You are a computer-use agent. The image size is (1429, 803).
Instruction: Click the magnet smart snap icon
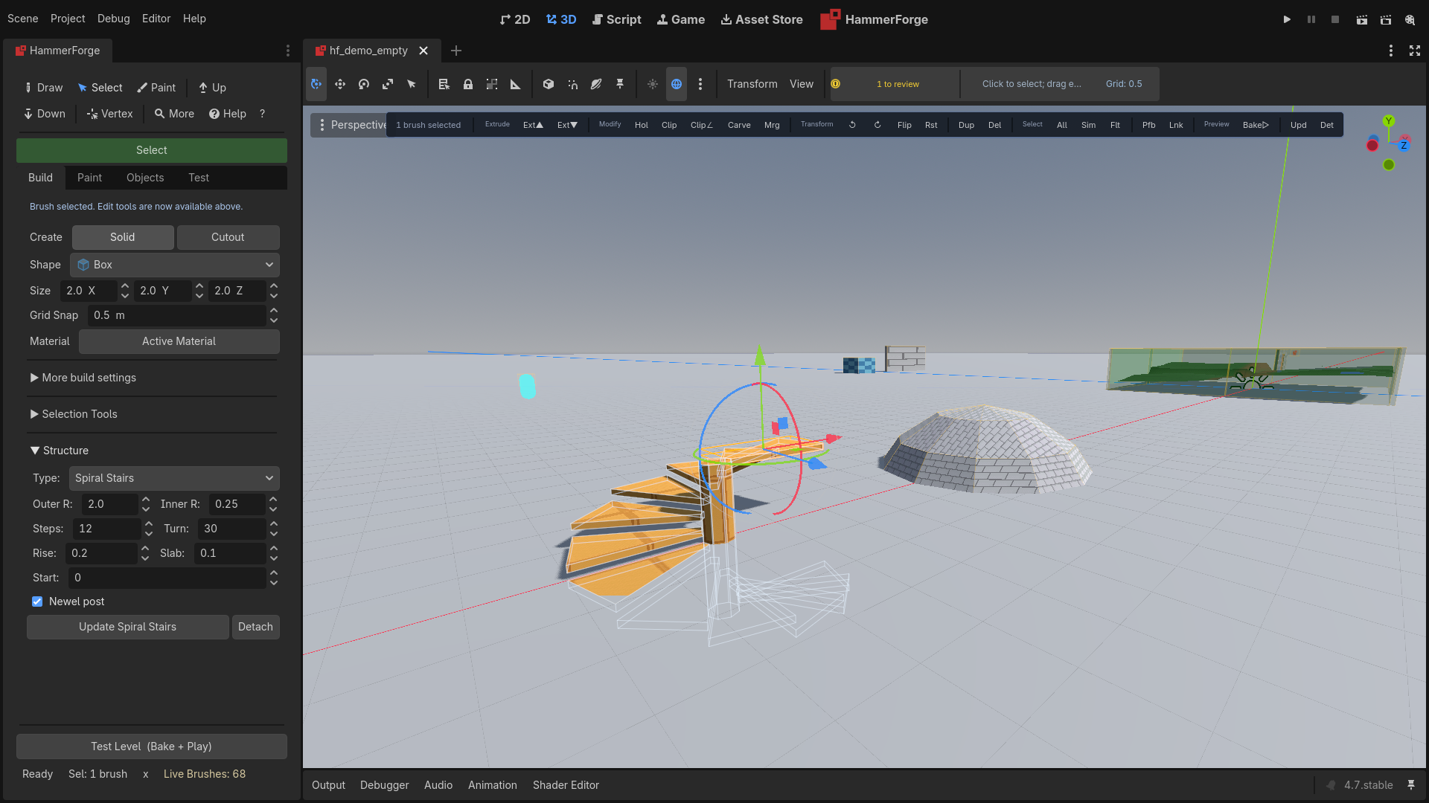tap(572, 84)
